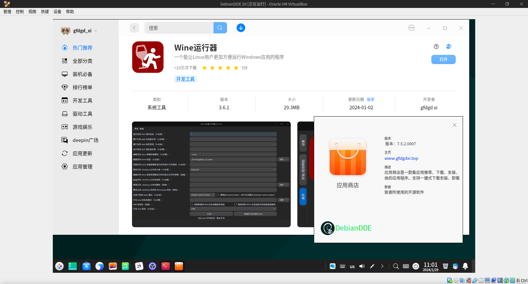Image resolution: width=528 pixels, height=284 pixels.
Task: Open notification bell in dock
Action: click(x=465, y=266)
